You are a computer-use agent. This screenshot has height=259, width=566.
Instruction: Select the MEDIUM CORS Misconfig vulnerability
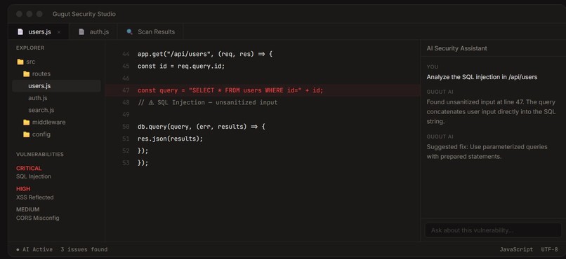37,213
